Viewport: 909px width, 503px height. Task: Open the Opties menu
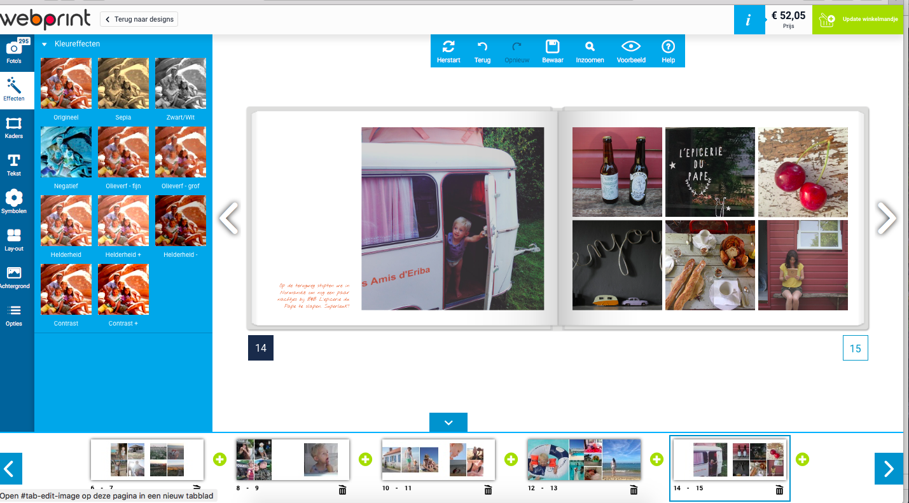tap(14, 315)
